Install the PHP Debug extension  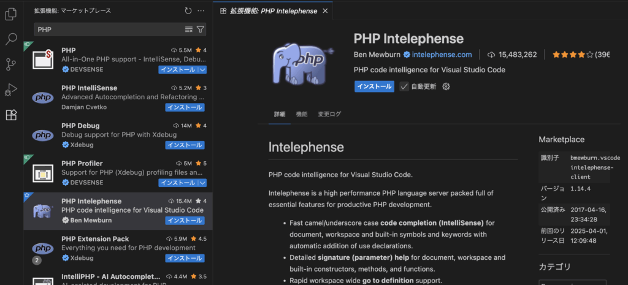[185, 145]
